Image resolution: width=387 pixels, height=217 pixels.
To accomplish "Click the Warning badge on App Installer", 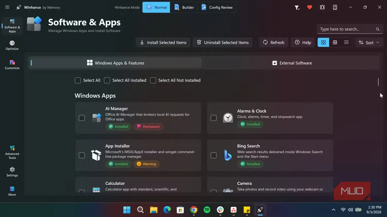I will [x=147, y=164].
